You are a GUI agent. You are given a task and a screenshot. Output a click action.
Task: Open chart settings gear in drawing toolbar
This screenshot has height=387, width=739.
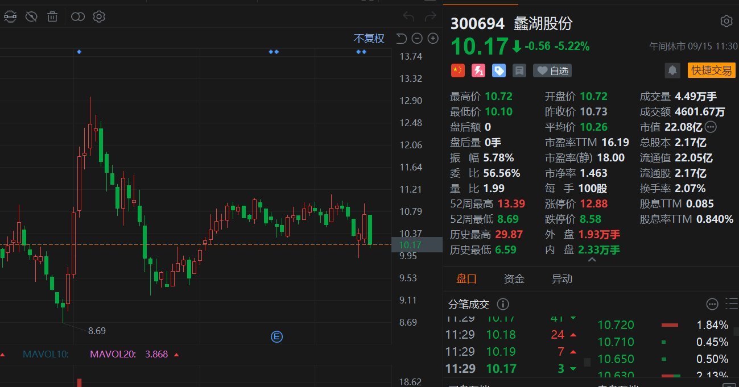coord(99,16)
